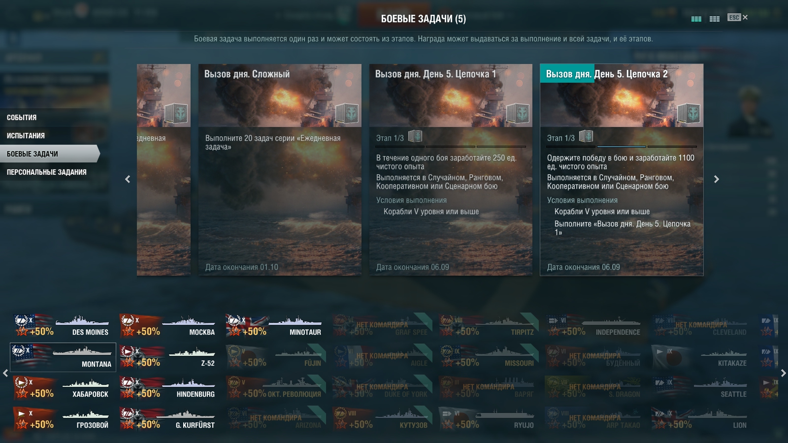The image size is (788, 443).
Task: Click second stage progress bar in Цепочка 2
Action: pos(622,147)
